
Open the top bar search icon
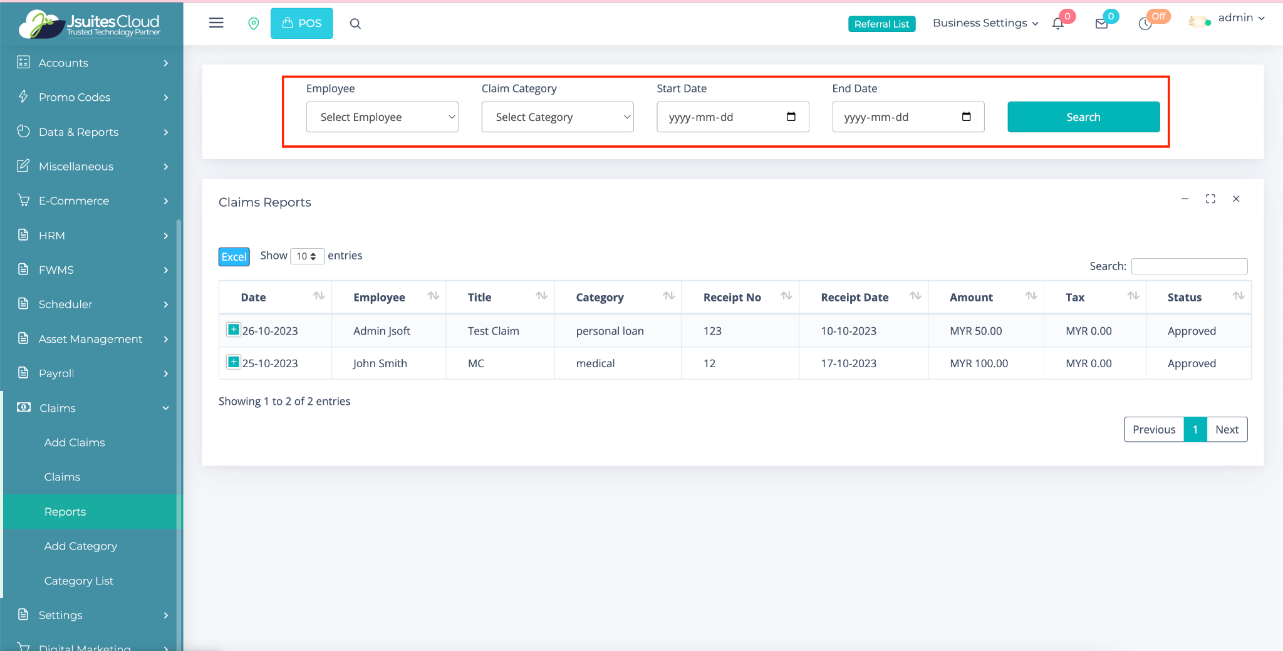[x=355, y=24]
